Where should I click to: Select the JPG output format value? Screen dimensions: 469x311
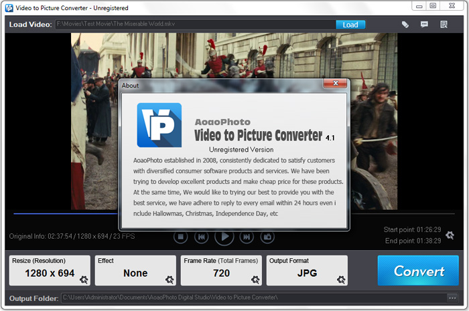(307, 273)
